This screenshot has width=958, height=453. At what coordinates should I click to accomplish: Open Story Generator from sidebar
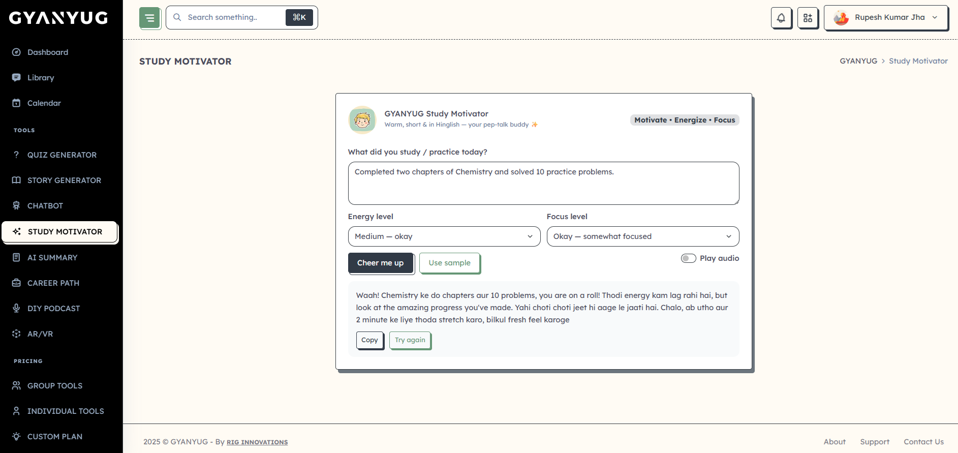pyautogui.click(x=64, y=180)
